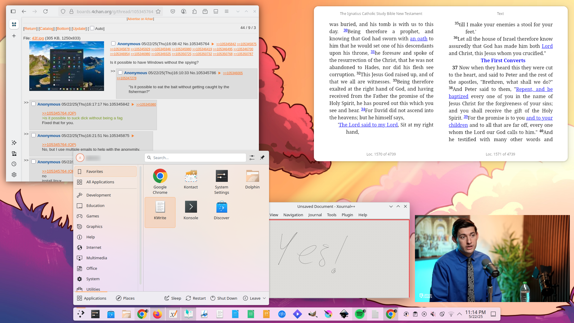Select the Multimedia category in launcher
Viewport: 574px width, 323px height.
(x=106, y=258)
